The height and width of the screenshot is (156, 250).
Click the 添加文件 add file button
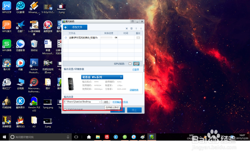[x=75, y=27]
